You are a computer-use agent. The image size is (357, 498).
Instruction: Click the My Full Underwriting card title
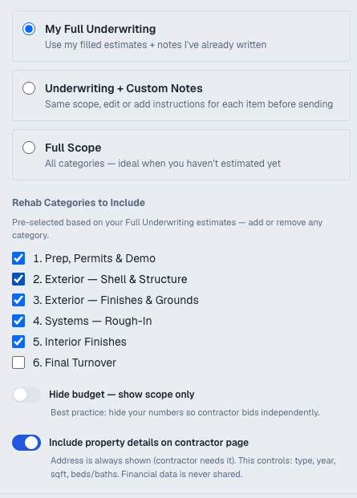click(x=100, y=29)
